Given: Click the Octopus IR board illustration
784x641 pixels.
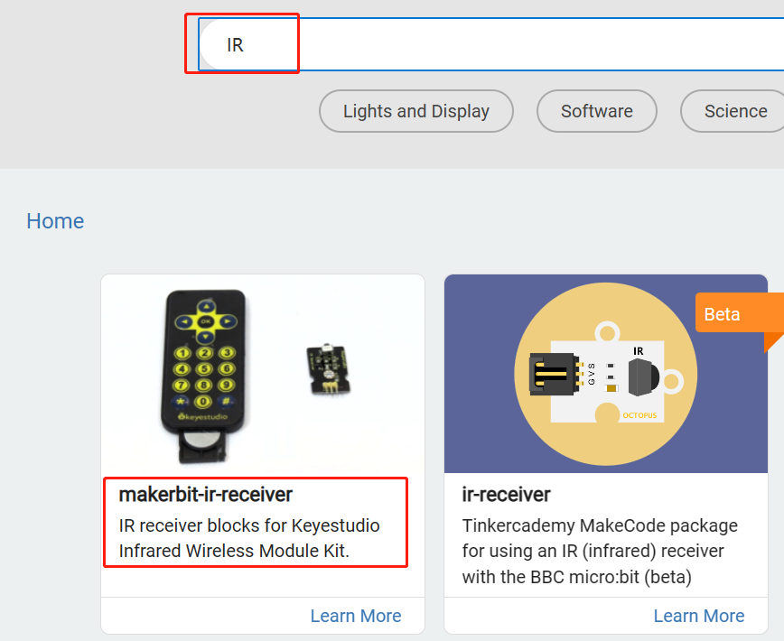Looking at the screenshot, I should [x=605, y=374].
